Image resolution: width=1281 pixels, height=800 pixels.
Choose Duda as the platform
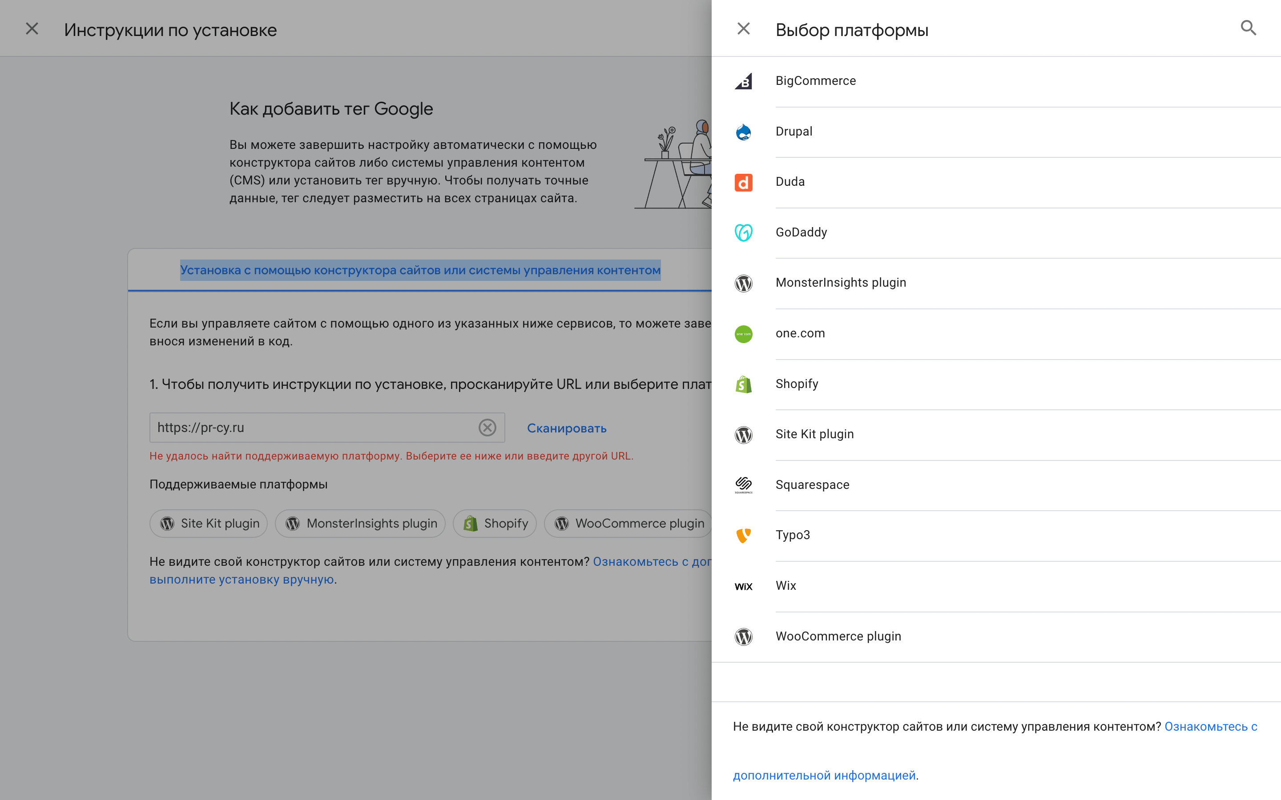pos(996,183)
